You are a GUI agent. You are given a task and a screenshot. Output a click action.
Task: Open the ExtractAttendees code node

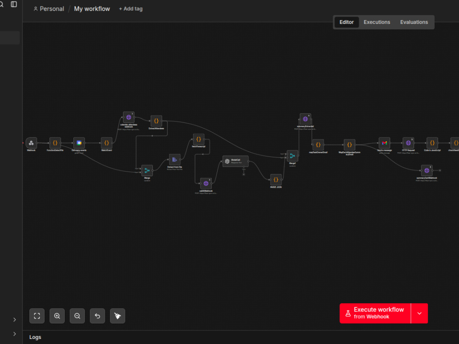click(157, 121)
